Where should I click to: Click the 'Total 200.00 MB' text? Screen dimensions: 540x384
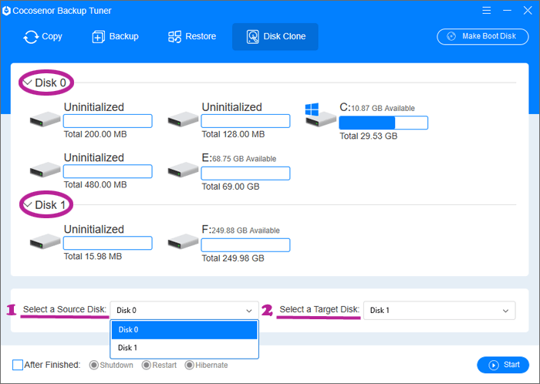pyautogui.click(x=96, y=134)
